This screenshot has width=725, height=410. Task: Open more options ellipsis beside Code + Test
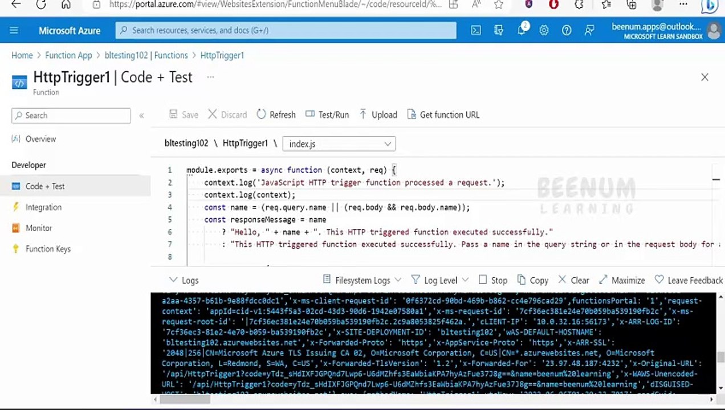(210, 77)
